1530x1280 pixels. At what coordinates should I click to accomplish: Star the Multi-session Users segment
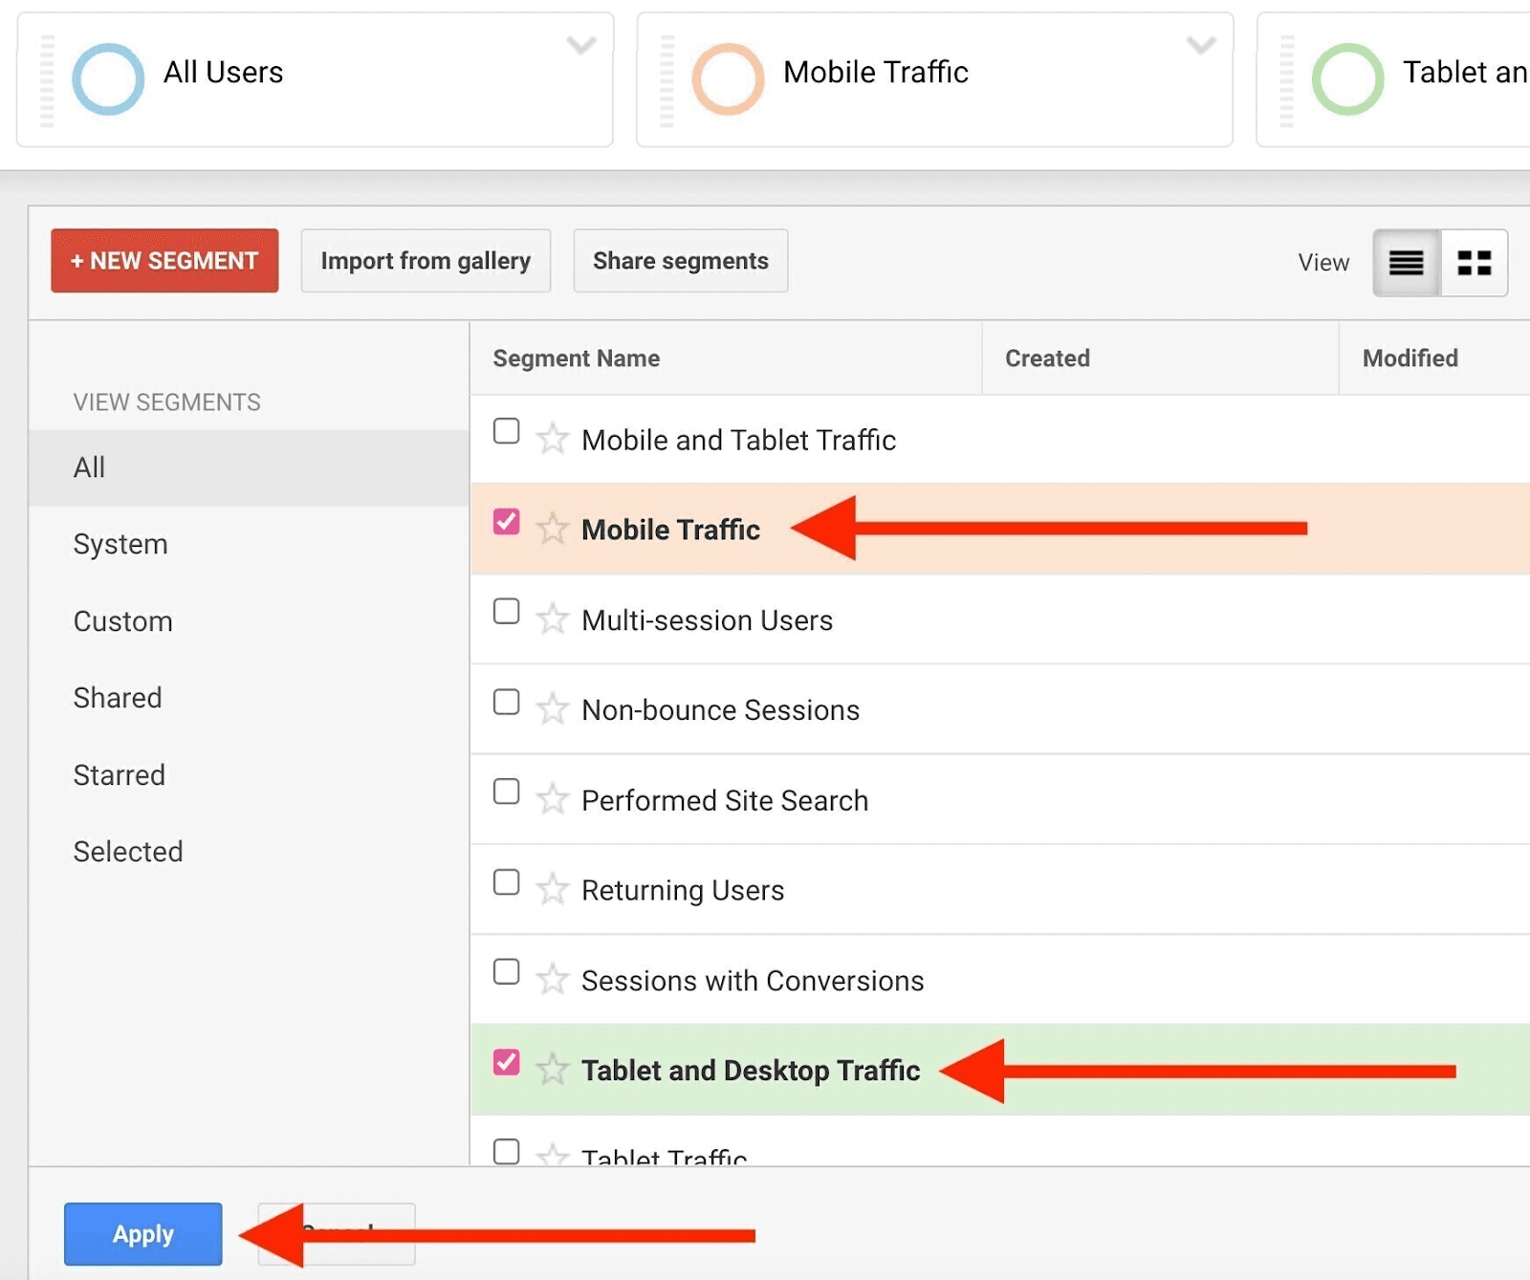tap(552, 619)
